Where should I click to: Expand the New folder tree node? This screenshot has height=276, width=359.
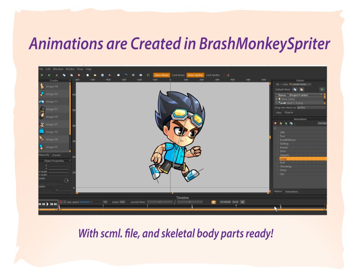277,99
